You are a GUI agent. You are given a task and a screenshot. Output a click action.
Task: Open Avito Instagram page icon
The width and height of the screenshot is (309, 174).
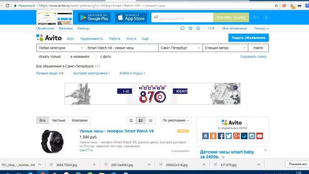pyautogui.click(x=252, y=136)
